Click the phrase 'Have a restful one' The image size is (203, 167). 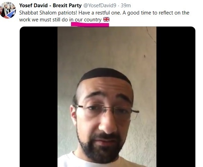99,13
